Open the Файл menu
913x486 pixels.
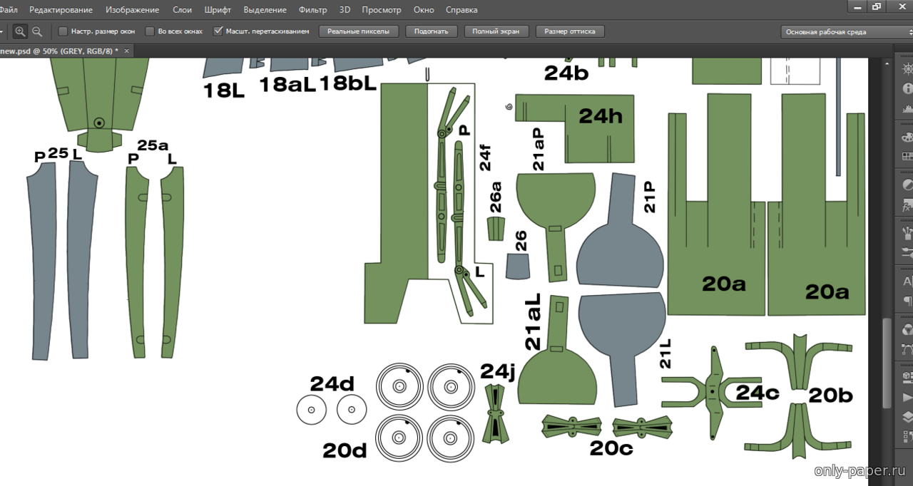pos(9,10)
